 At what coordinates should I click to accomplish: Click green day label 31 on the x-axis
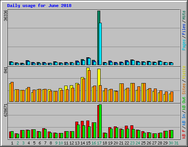176,143
